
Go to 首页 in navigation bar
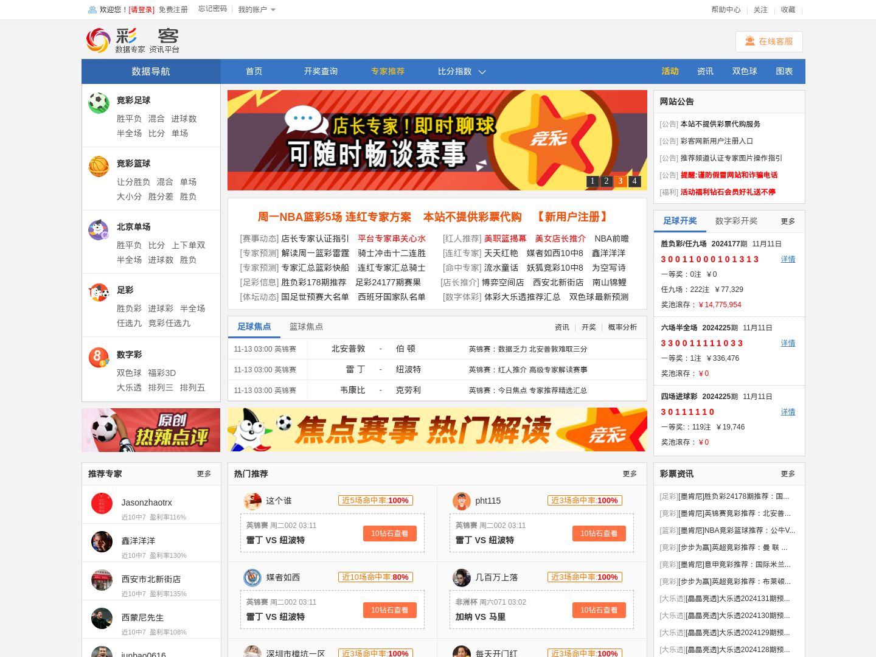pyautogui.click(x=254, y=71)
